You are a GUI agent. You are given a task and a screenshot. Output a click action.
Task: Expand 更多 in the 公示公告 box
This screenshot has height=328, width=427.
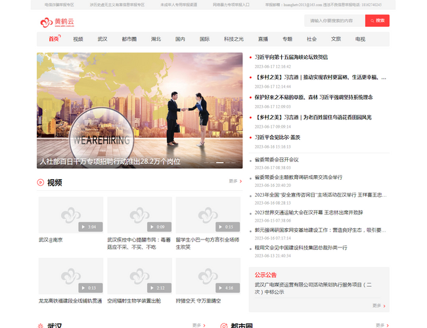[378, 306]
